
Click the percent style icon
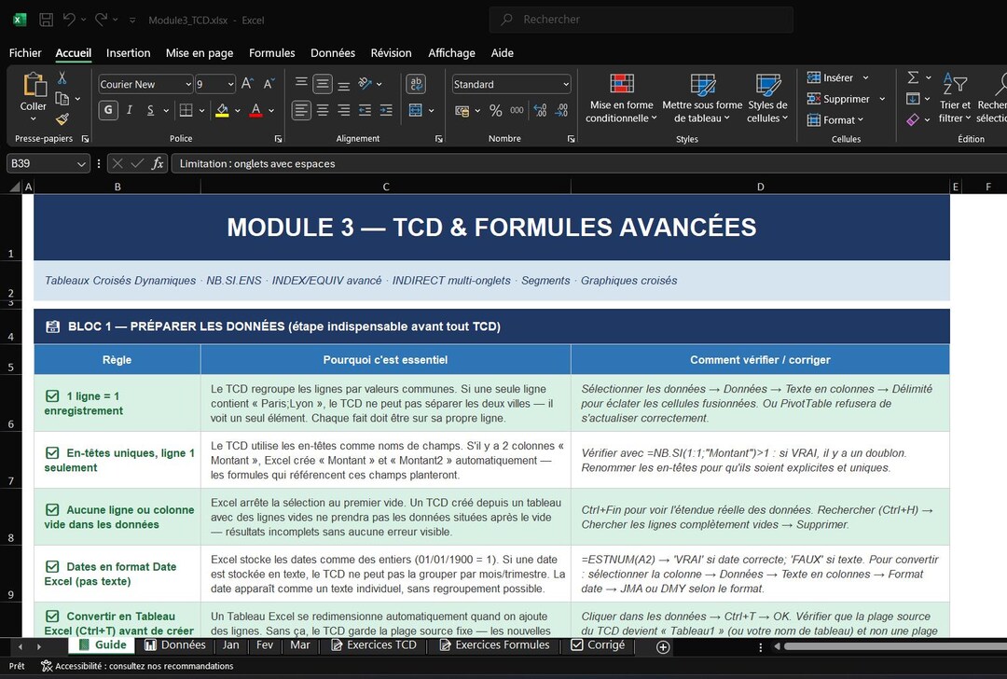coord(496,110)
